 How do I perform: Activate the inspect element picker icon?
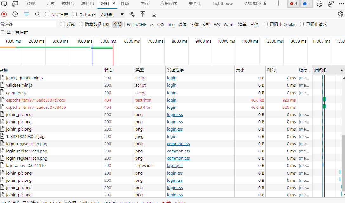pyautogui.click(x=4, y=3)
